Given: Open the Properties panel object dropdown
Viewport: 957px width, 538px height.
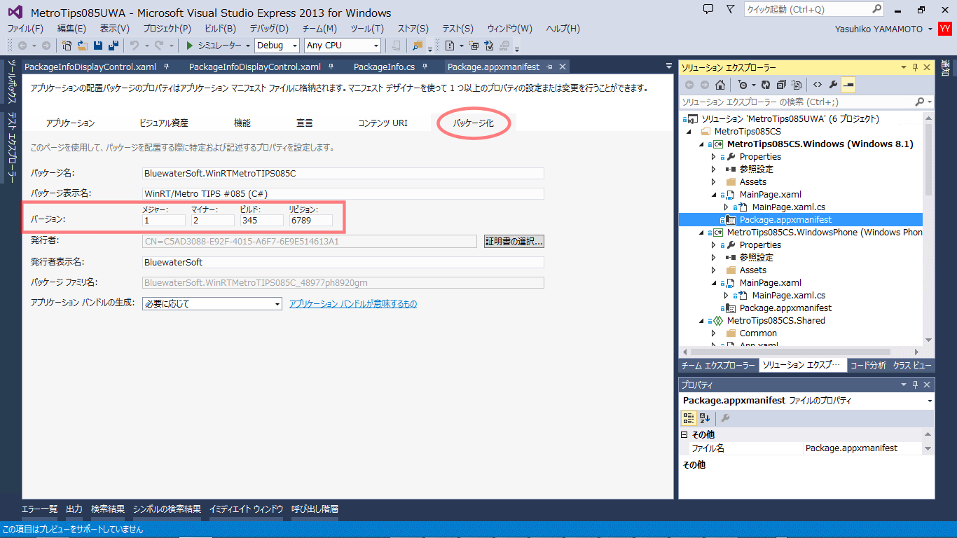Looking at the screenshot, I should pos(930,401).
